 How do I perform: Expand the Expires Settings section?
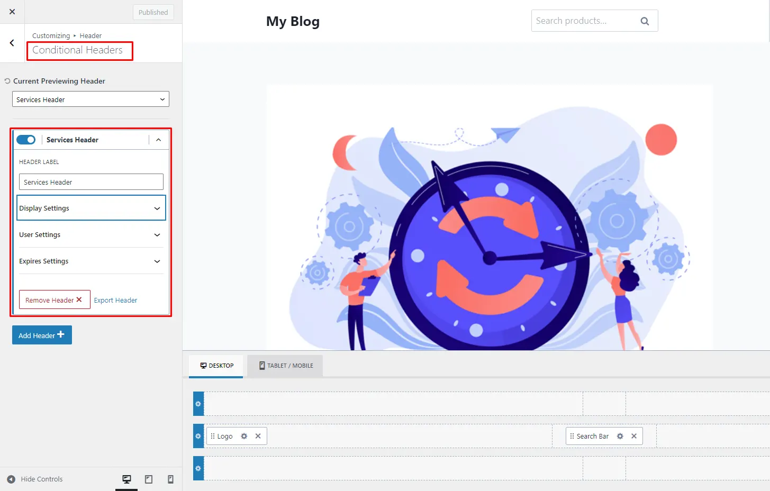point(90,261)
